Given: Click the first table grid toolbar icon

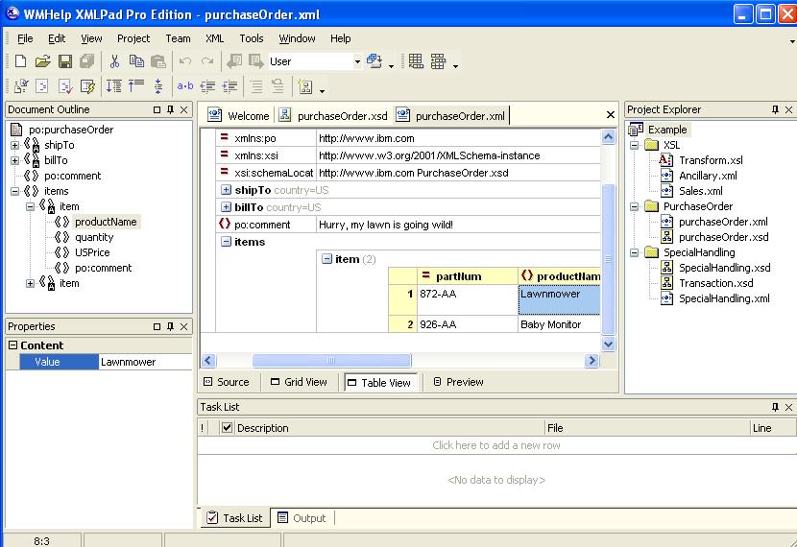Looking at the screenshot, I should click(416, 61).
